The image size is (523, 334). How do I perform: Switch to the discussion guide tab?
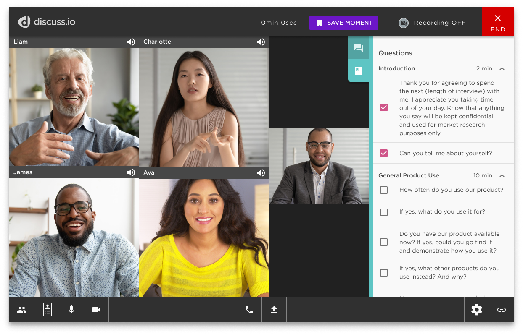(x=359, y=71)
